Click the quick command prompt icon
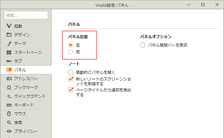The image size is (224, 138). (9, 96)
